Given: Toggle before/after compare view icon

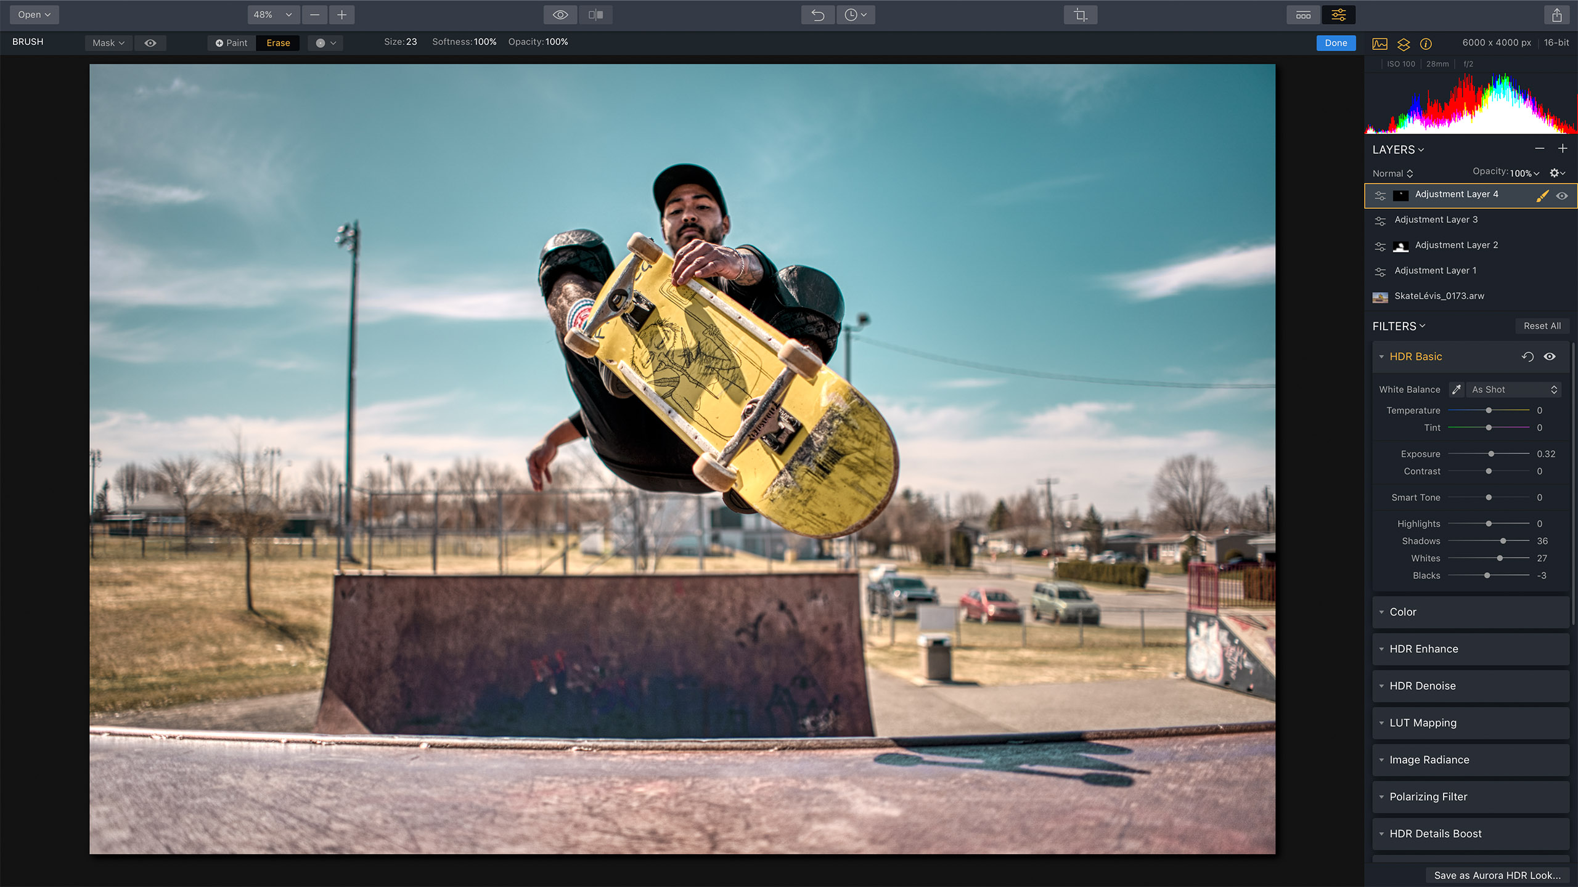Looking at the screenshot, I should pos(595,15).
